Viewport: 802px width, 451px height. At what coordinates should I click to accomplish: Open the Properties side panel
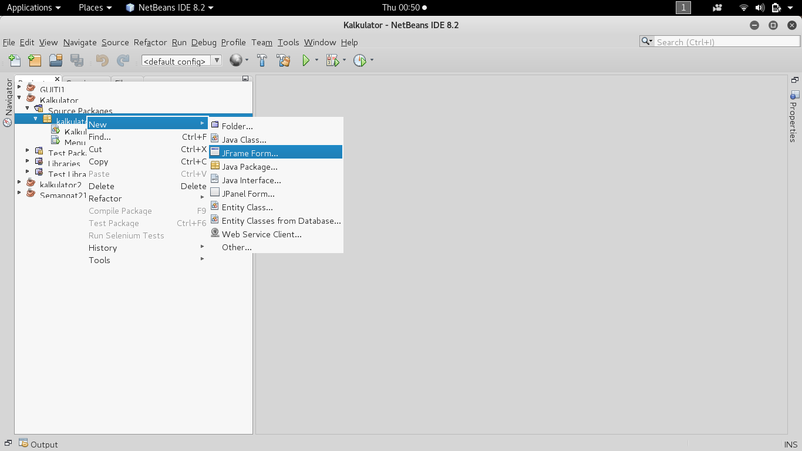pos(794,117)
